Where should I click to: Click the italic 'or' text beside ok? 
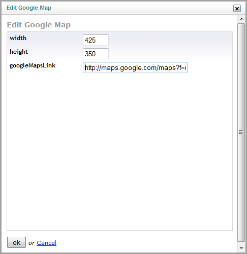click(x=32, y=243)
